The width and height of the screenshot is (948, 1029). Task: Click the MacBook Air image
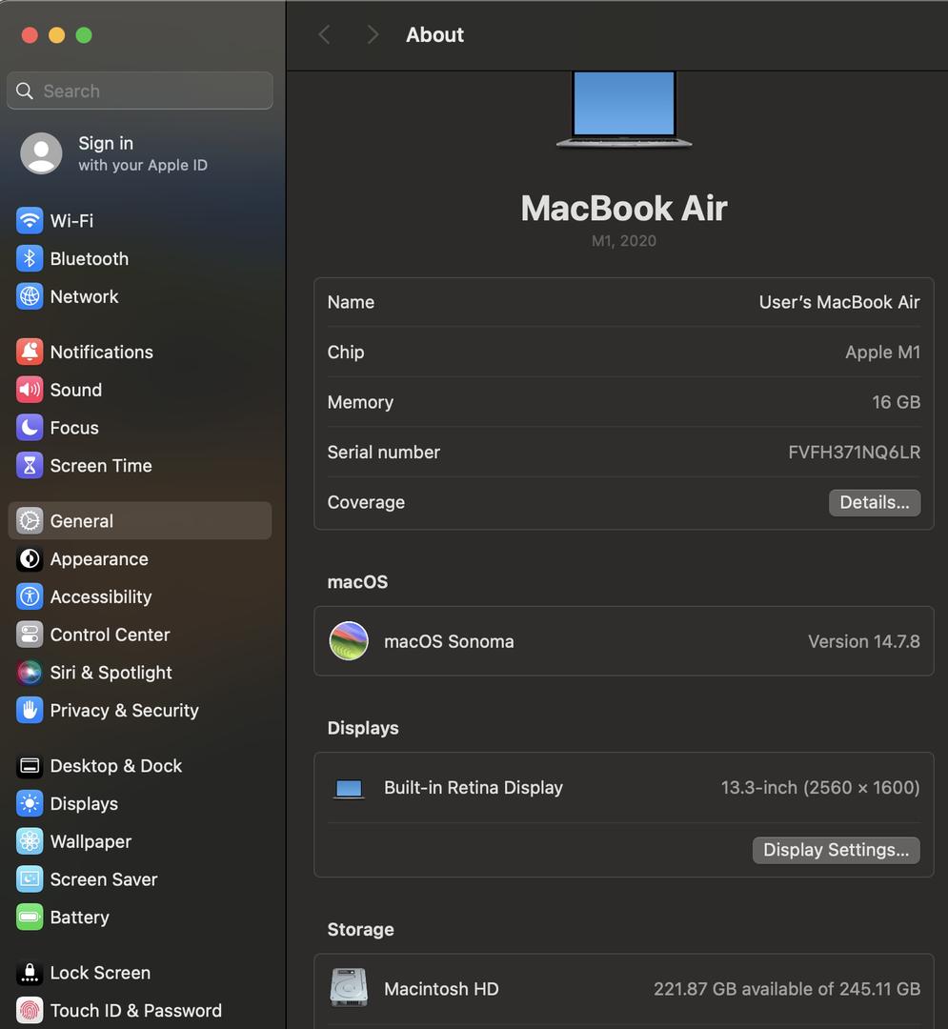(x=624, y=110)
